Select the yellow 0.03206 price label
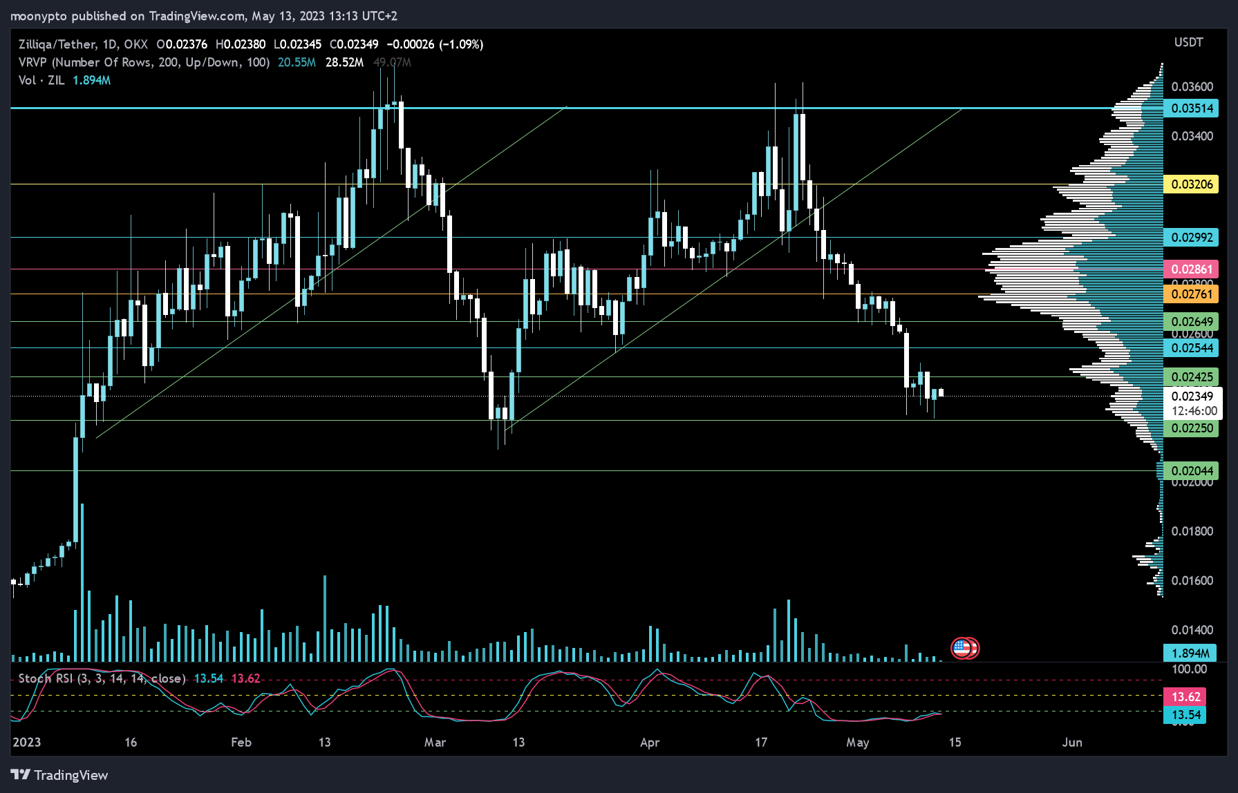 pyautogui.click(x=1192, y=184)
